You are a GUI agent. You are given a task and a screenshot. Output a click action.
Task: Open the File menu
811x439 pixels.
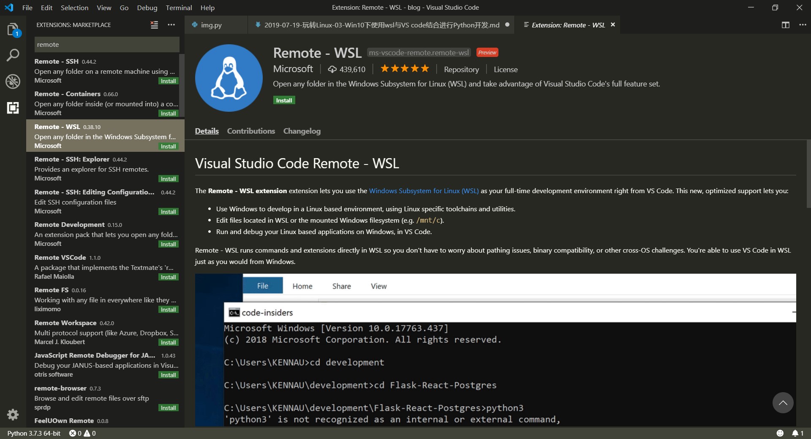pos(27,8)
